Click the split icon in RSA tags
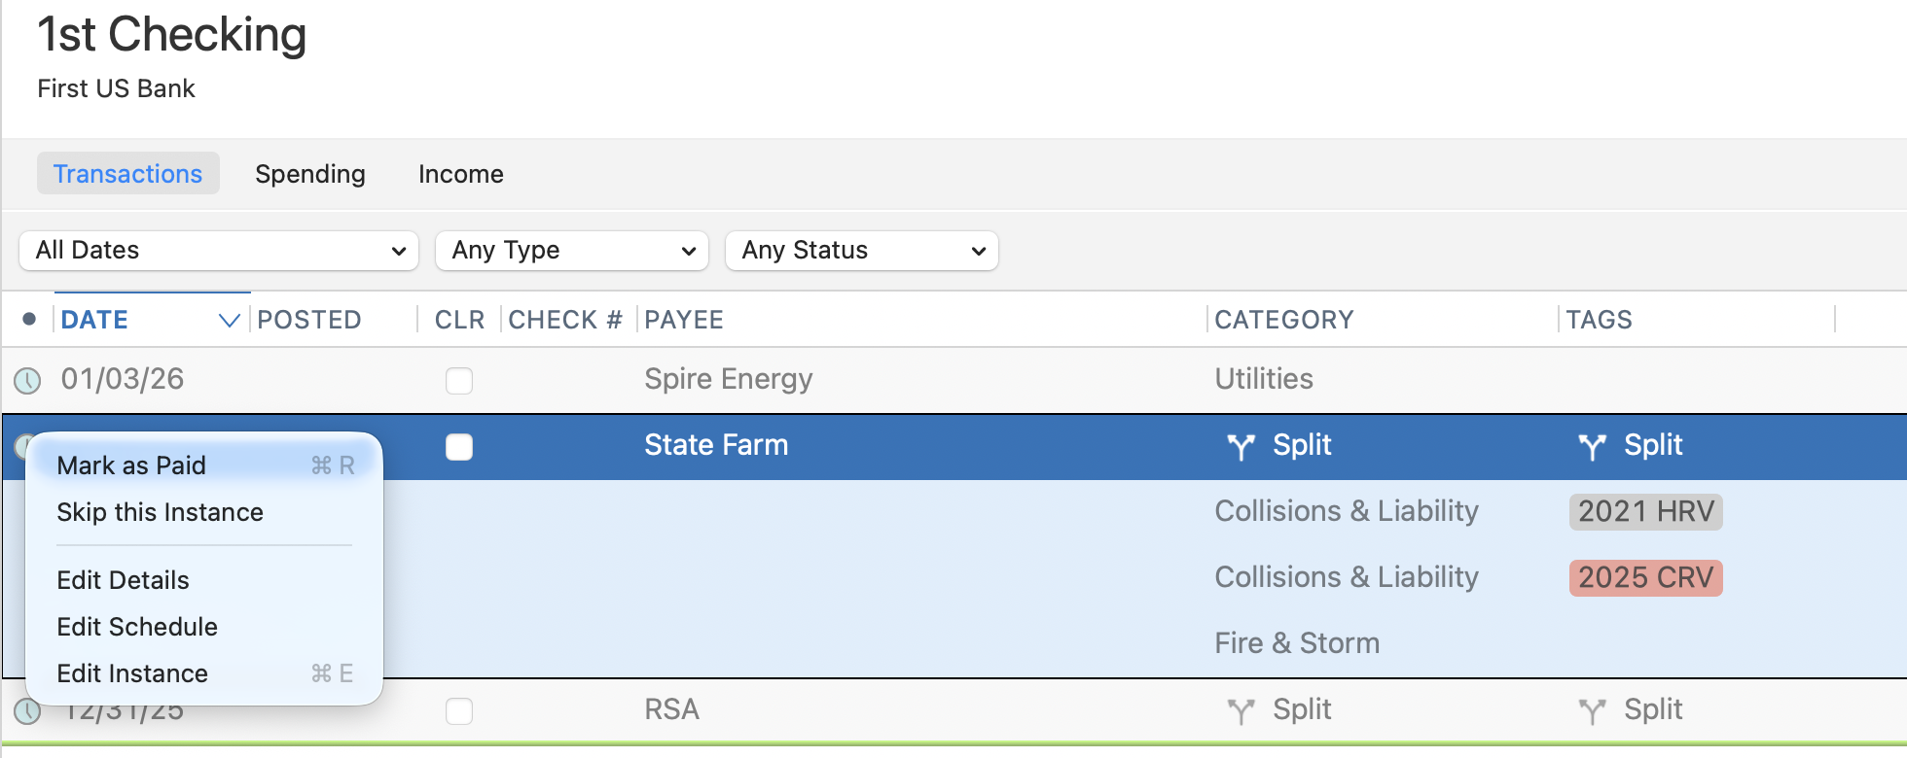1907x758 pixels. [x=1592, y=711]
